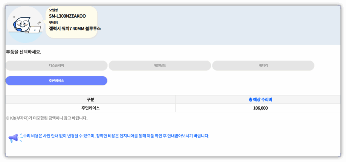
Task: Click the laptop beside the mascot
Action: [34, 30]
